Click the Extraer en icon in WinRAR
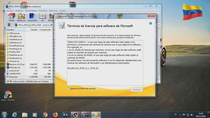Image resolution: width=210 pixels, height=118 pixels. (21, 17)
